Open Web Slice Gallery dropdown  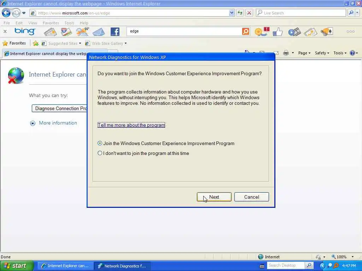coord(106,43)
